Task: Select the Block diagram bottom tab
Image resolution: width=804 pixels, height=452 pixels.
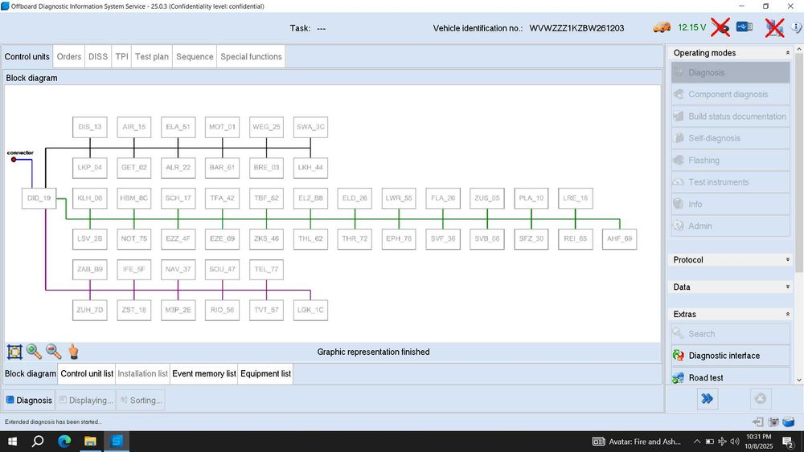Action: (x=31, y=373)
